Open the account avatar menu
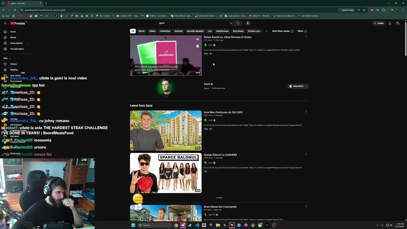 click(398, 23)
